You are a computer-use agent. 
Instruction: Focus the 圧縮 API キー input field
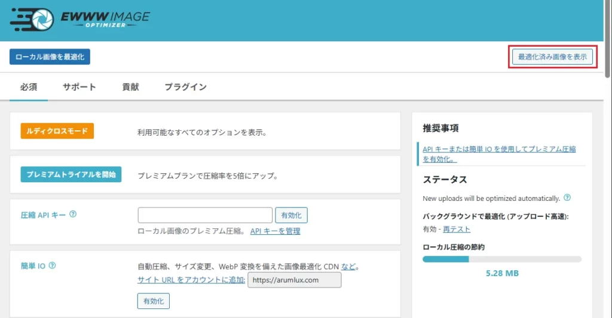coord(205,215)
